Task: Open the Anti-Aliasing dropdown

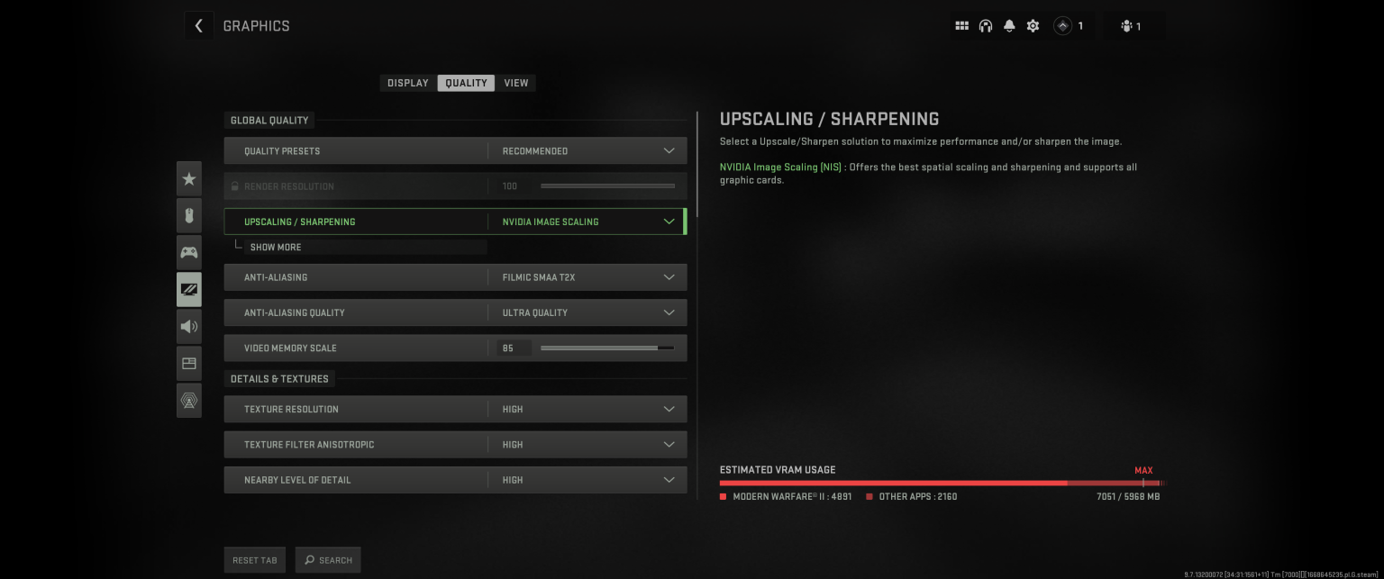Action: pyautogui.click(x=587, y=276)
